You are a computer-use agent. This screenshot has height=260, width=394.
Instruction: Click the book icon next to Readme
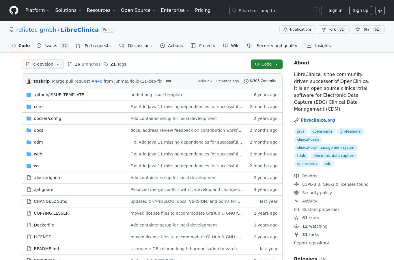[x=296, y=176]
